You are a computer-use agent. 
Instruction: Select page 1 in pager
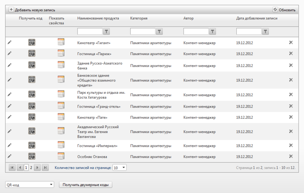(x=26, y=168)
